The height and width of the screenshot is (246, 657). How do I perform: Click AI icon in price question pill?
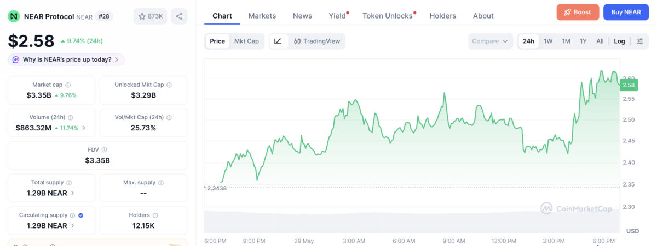pyautogui.click(x=16, y=59)
